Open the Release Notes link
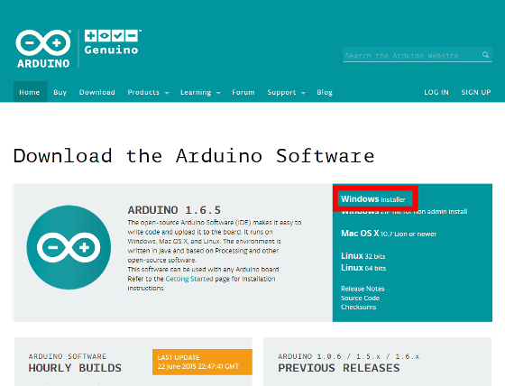This screenshot has height=386, width=505. coord(363,289)
